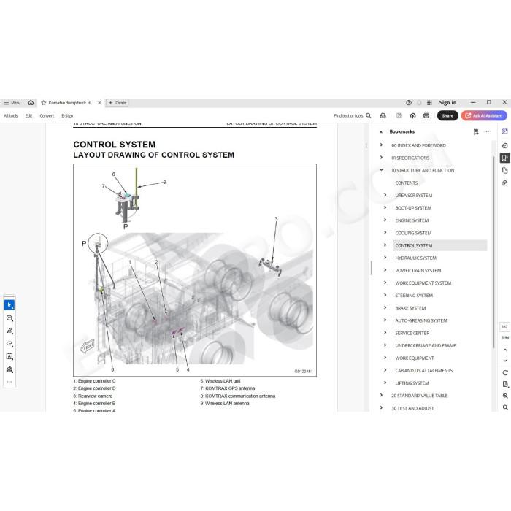This screenshot has width=511, height=511.
Task: Go to BRAKE SYSTEM bookmark
Action: pyautogui.click(x=410, y=308)
